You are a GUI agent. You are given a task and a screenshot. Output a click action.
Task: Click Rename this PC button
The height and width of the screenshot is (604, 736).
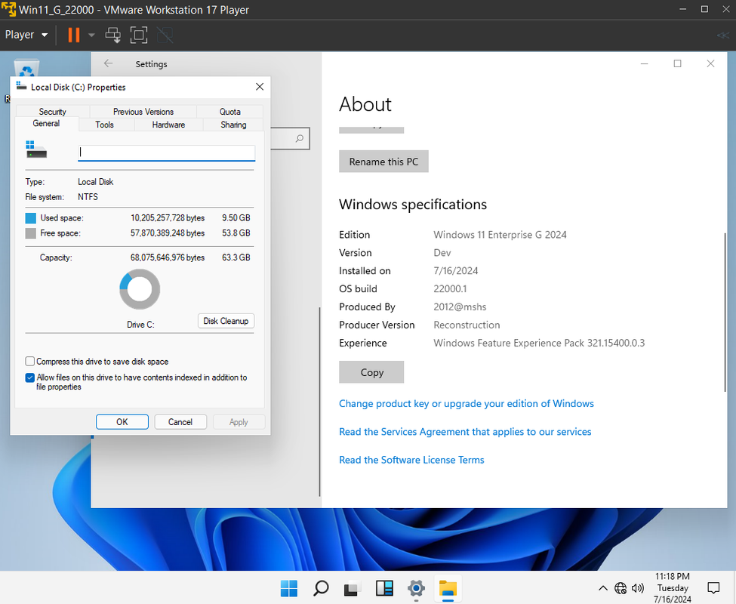point(383,162)
